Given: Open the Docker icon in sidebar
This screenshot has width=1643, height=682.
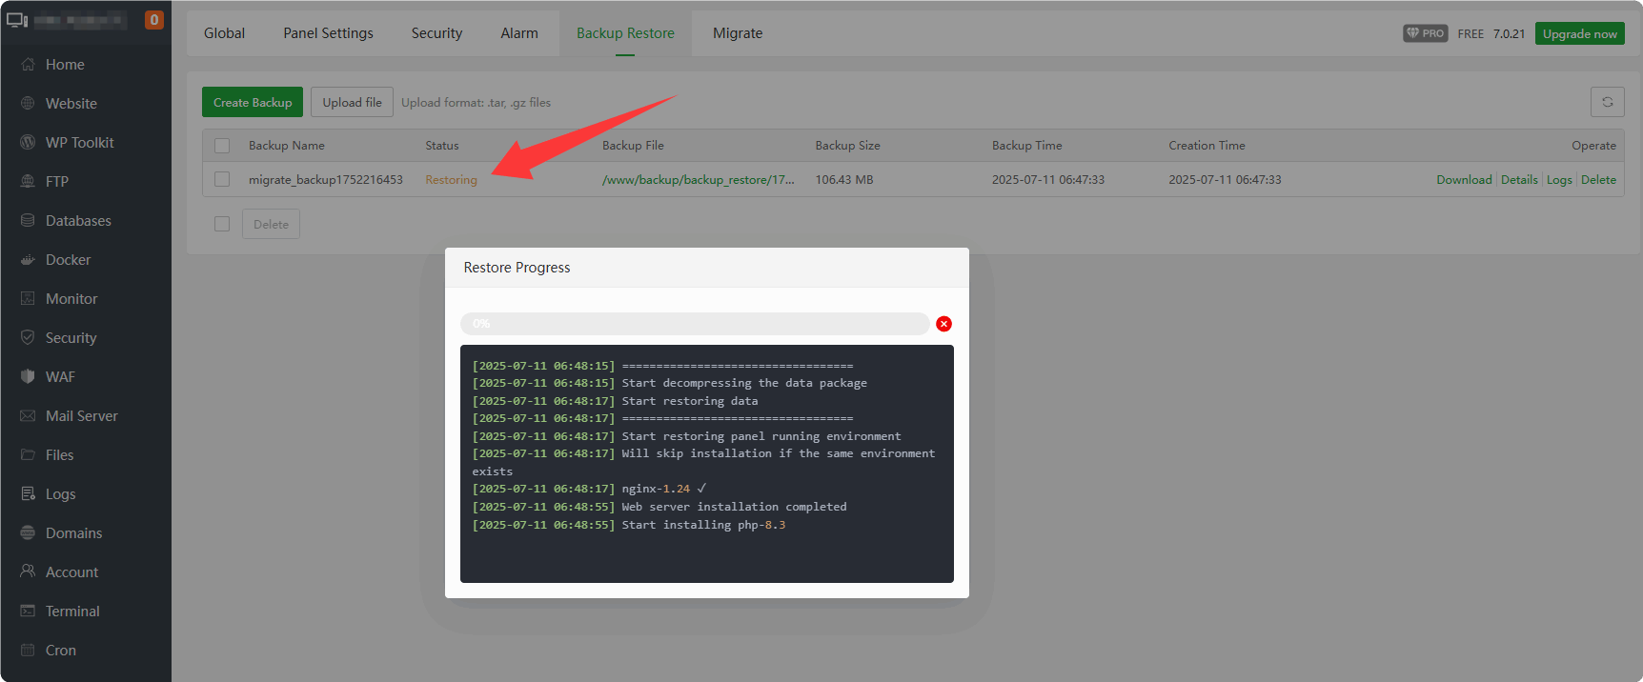Looking at the screenshot, I should point(28,260).
